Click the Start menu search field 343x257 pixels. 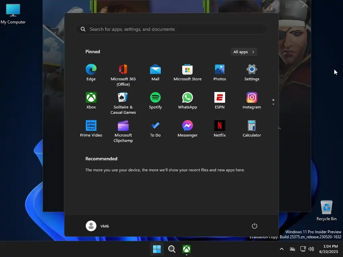(171, 29)
